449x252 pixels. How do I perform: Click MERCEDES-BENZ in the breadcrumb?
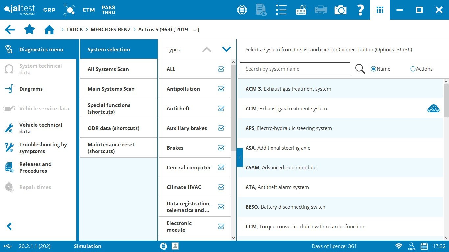click(x=110, y=30)
